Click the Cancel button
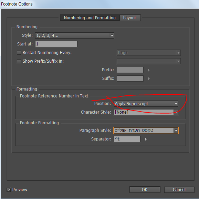The image size is (199, 199). click(x=179, y=190)
